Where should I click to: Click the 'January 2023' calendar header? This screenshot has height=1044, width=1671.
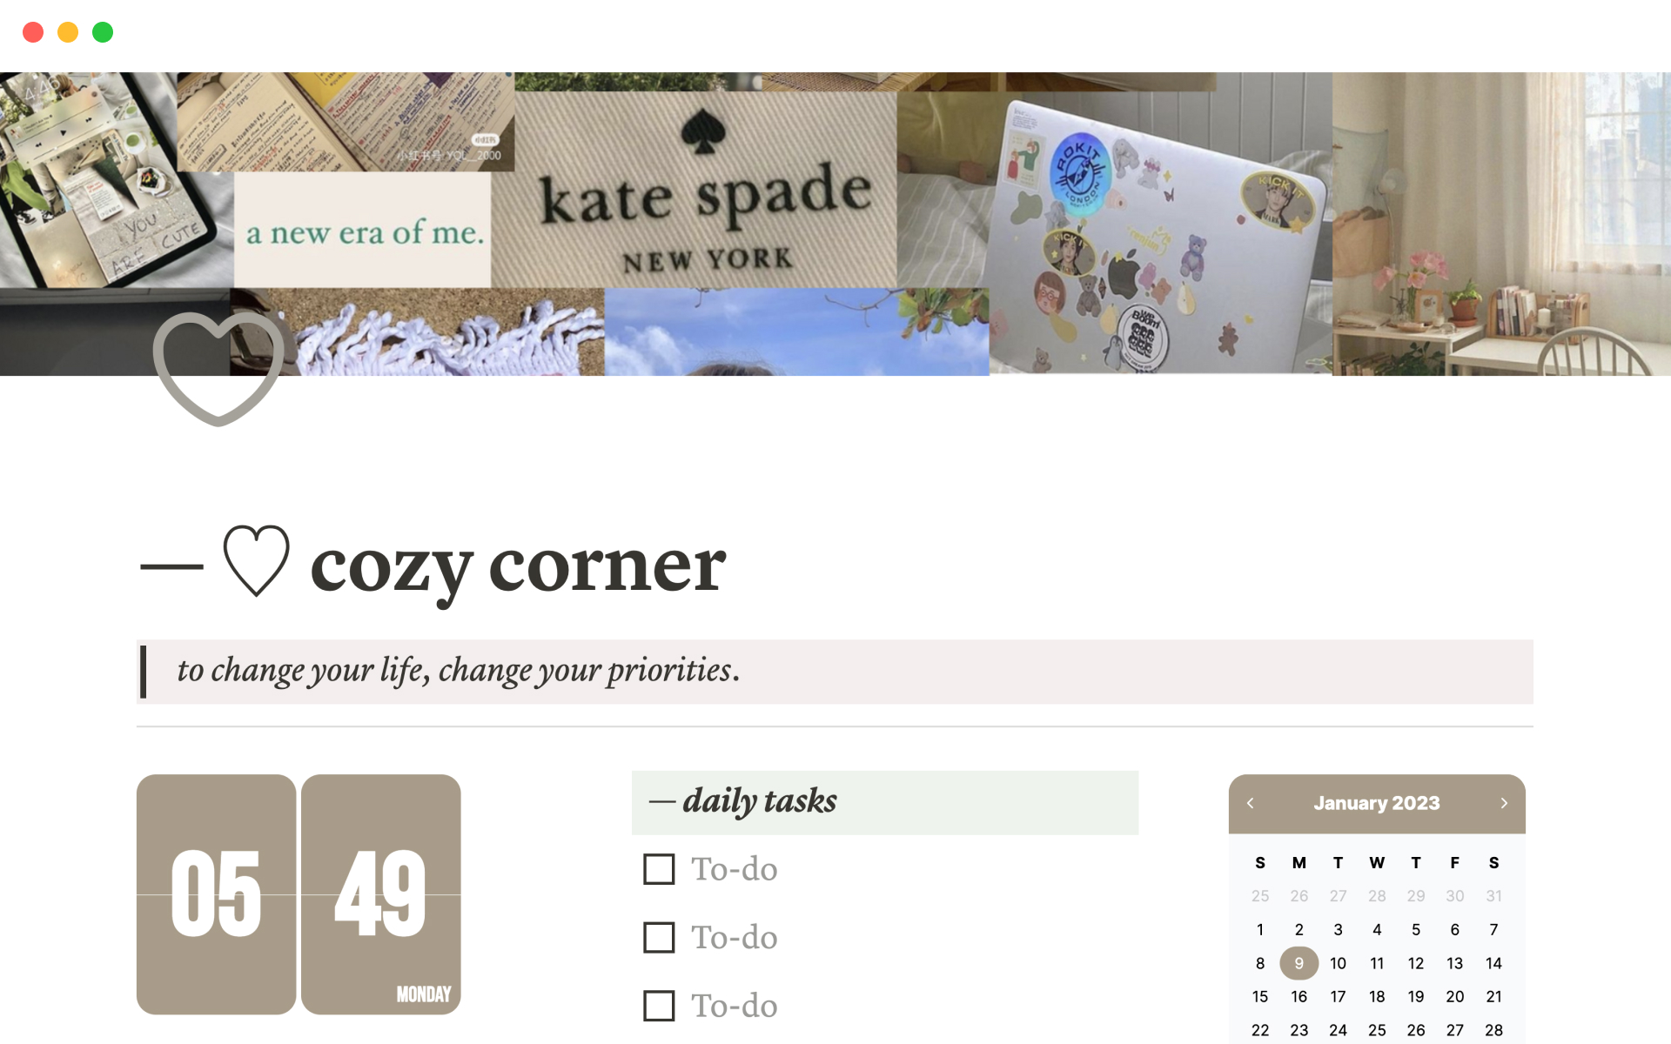pyautogui.click(x=1375, y=804)
